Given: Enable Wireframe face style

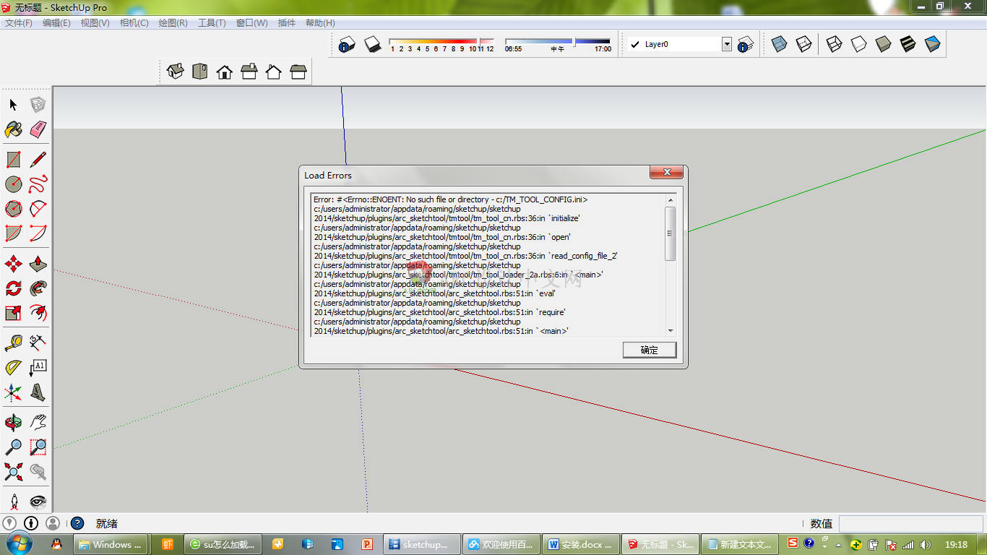Looking at the screenshot, I should click(x=835, y=44).
